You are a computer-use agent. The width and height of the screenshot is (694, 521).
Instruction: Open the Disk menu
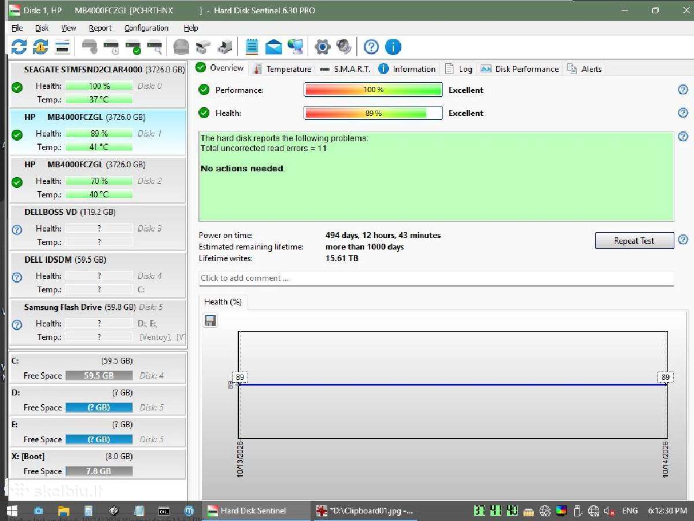pyautogui.click(x=42, y=28)
